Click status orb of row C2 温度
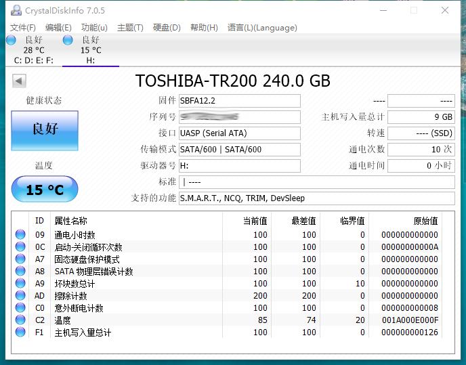The height and width of the screenshot is (365, 466). [x=20, y=320]
